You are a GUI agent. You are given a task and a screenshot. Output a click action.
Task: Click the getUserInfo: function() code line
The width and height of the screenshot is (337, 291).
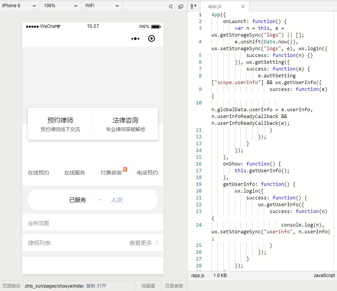point(259,184)
